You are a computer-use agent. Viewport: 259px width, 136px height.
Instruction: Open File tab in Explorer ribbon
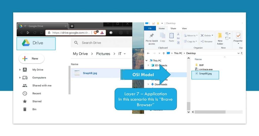150,28
